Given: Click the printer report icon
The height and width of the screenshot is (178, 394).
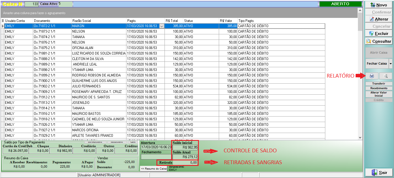Looking at the screenshot, I should [x=372, y=76].
